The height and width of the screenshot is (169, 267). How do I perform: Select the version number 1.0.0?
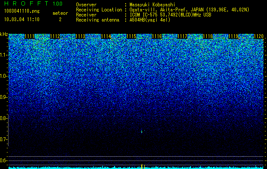(x=57, y=3)
